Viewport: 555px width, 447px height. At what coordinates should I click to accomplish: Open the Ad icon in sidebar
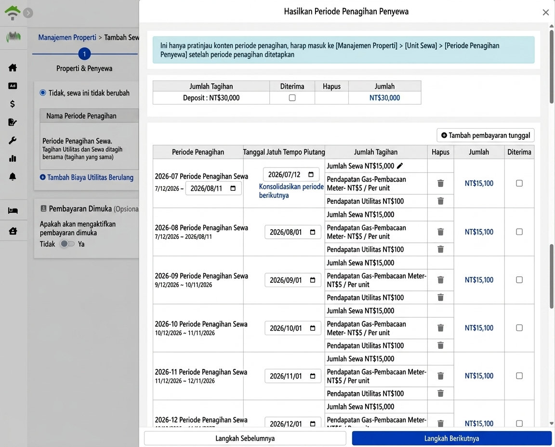[13, 86]
